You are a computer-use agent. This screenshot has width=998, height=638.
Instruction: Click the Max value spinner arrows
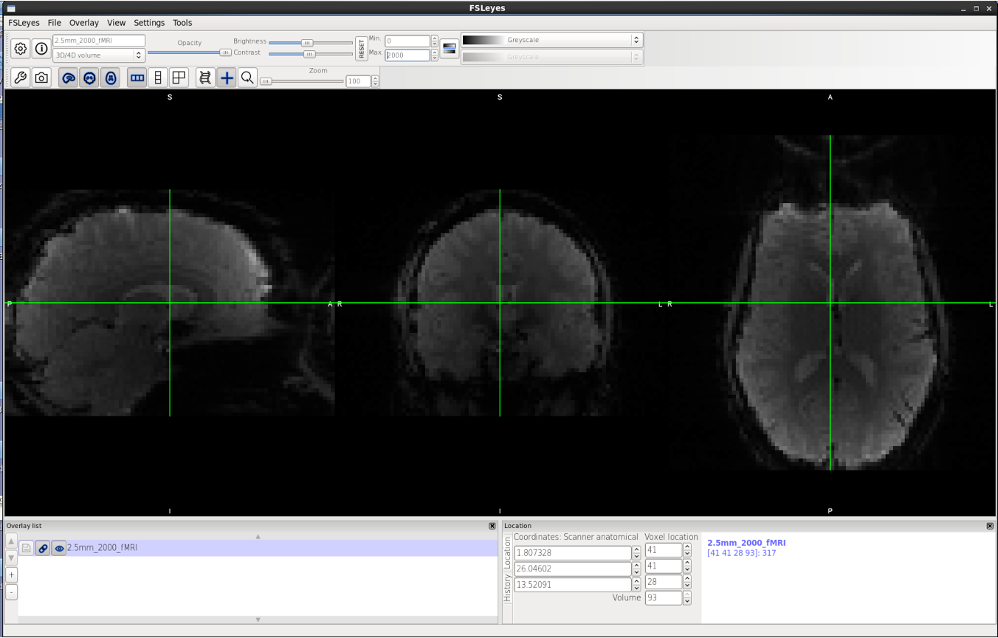434,55
